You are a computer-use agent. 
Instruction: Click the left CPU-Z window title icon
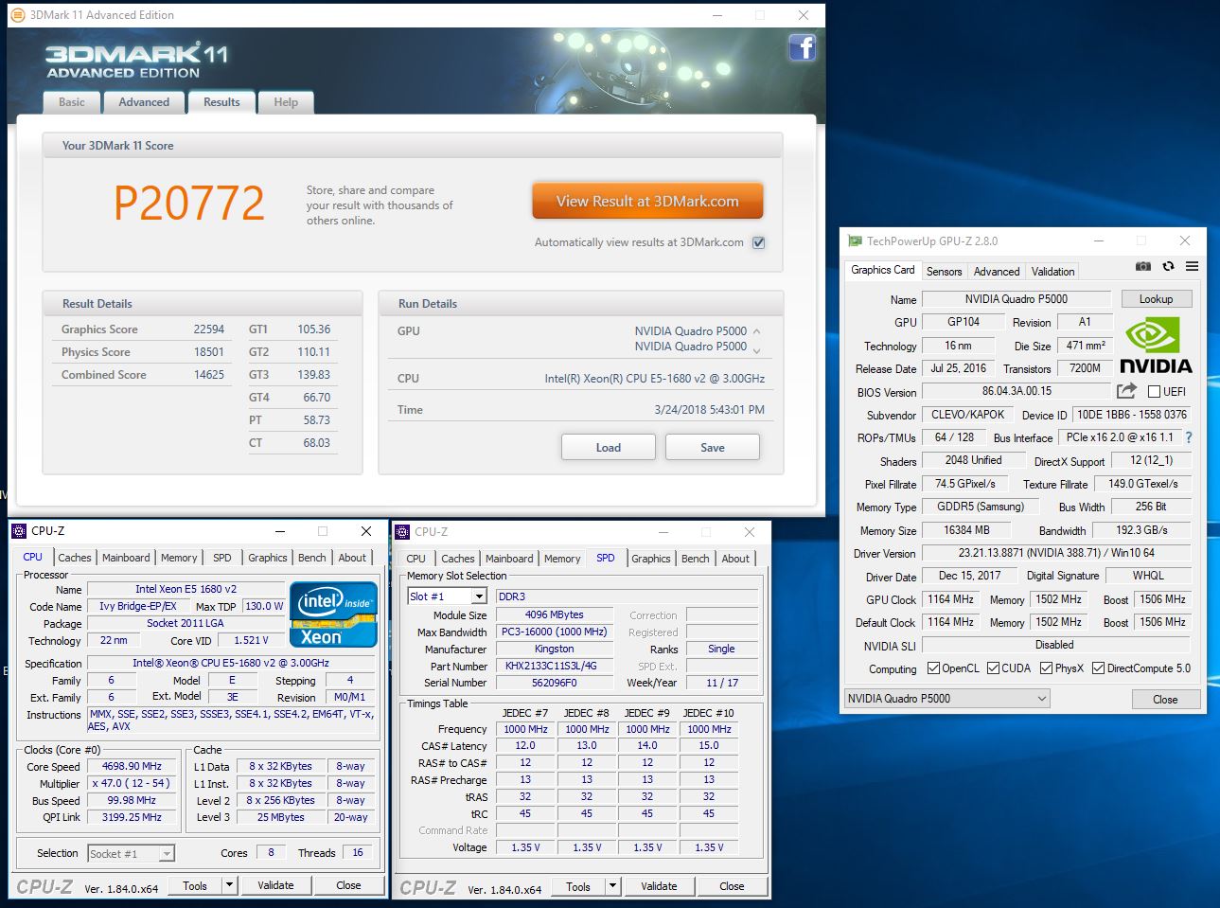click(x=19, y=531)
